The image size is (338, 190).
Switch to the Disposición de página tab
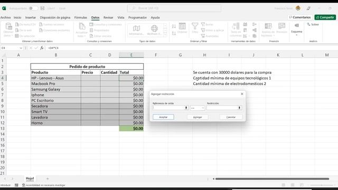[55, 17]
